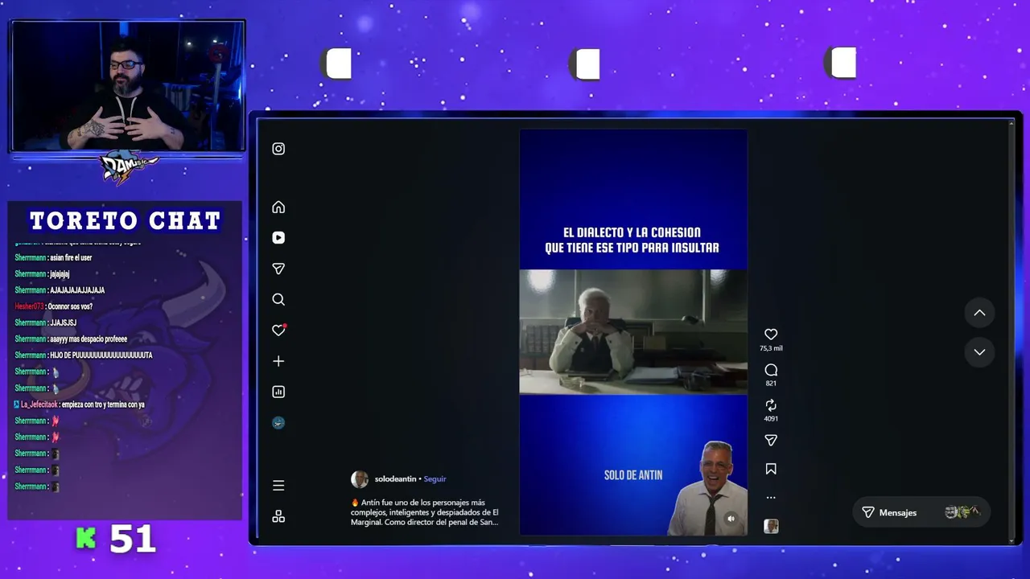The image size is (1030, 579).
Task: Go to the Instagram Home feed
Action: click(x=278, y=207)
